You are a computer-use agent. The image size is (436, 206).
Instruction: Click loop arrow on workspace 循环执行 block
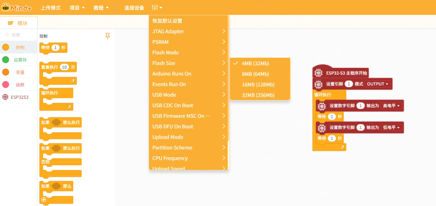[343, 147]
